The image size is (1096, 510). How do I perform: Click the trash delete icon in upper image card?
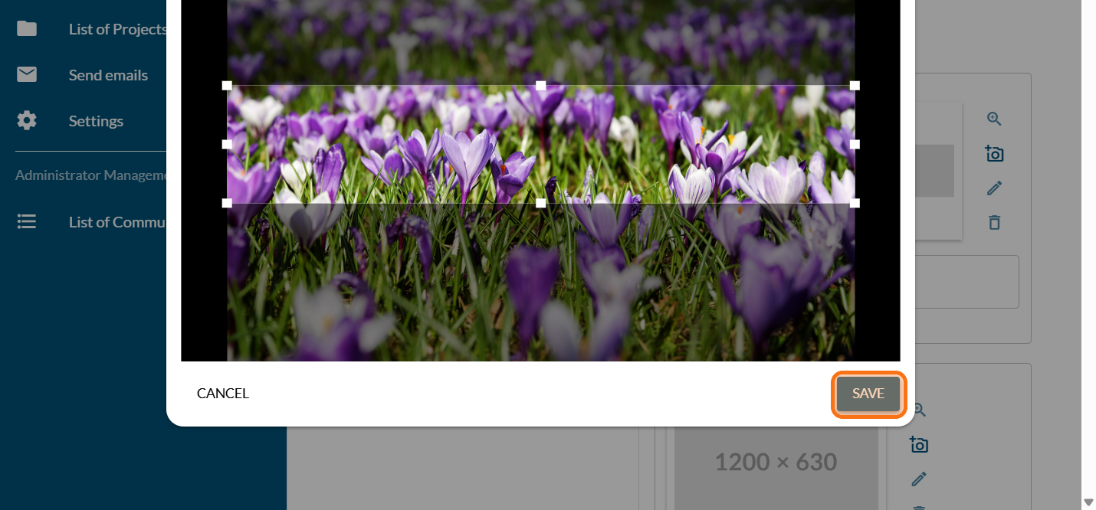coord(994,223)
